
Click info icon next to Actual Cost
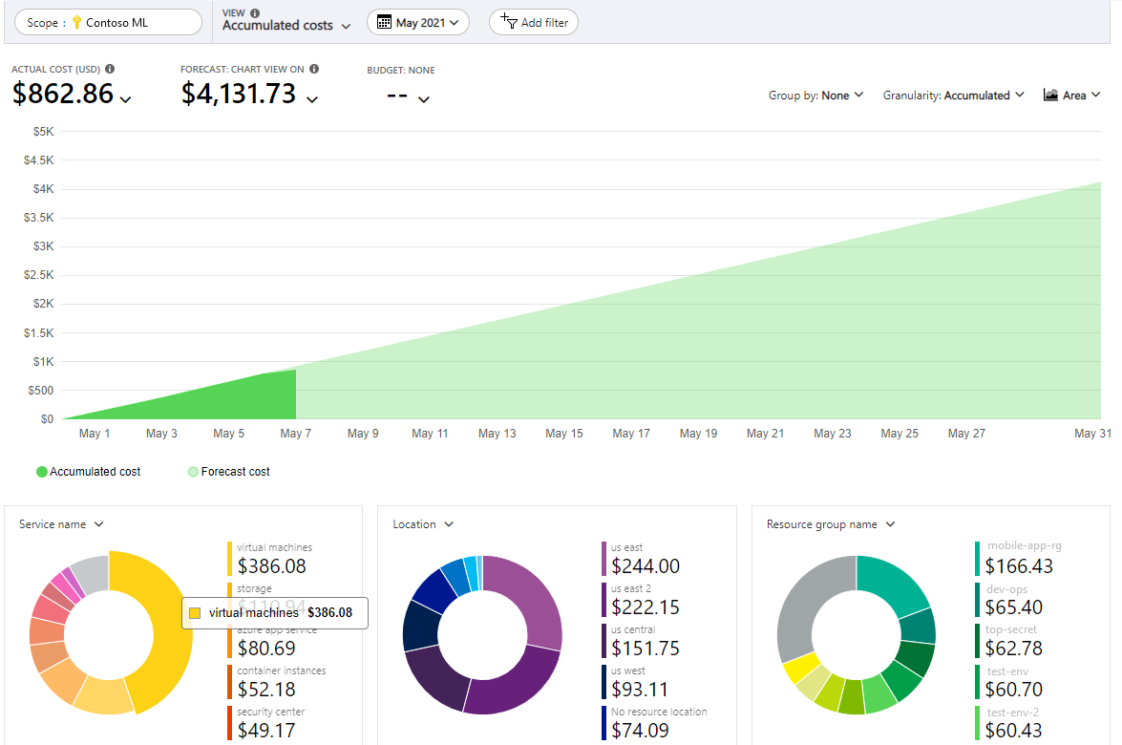click(x=110, y=70)
